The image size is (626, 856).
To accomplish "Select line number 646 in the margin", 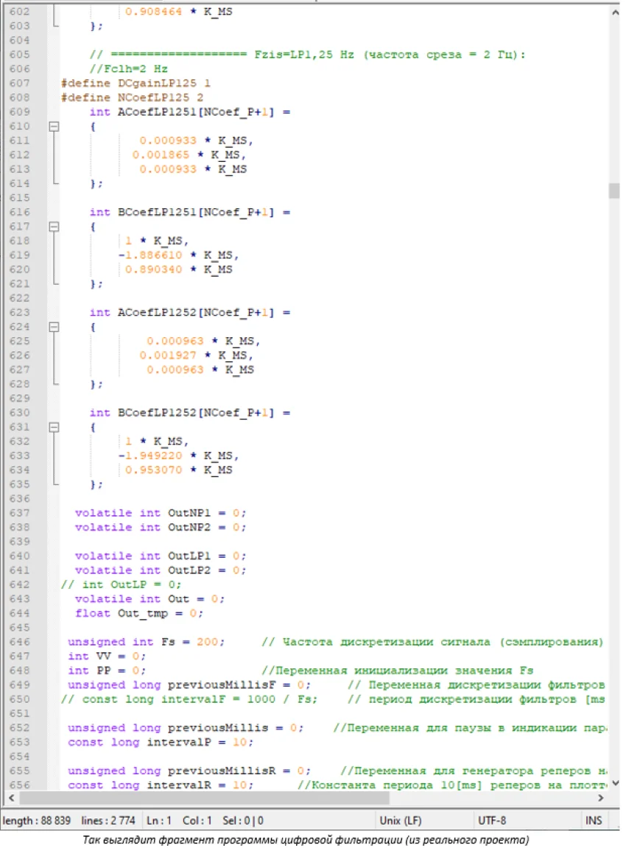I will tap(19, 642).
